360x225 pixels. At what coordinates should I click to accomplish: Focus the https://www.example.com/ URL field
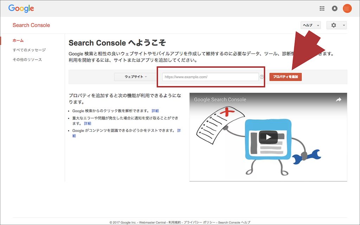pyautogui.click(x=210, y=77)
